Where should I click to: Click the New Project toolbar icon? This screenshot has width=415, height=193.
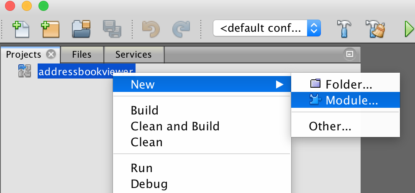click(x=50, y=29)
